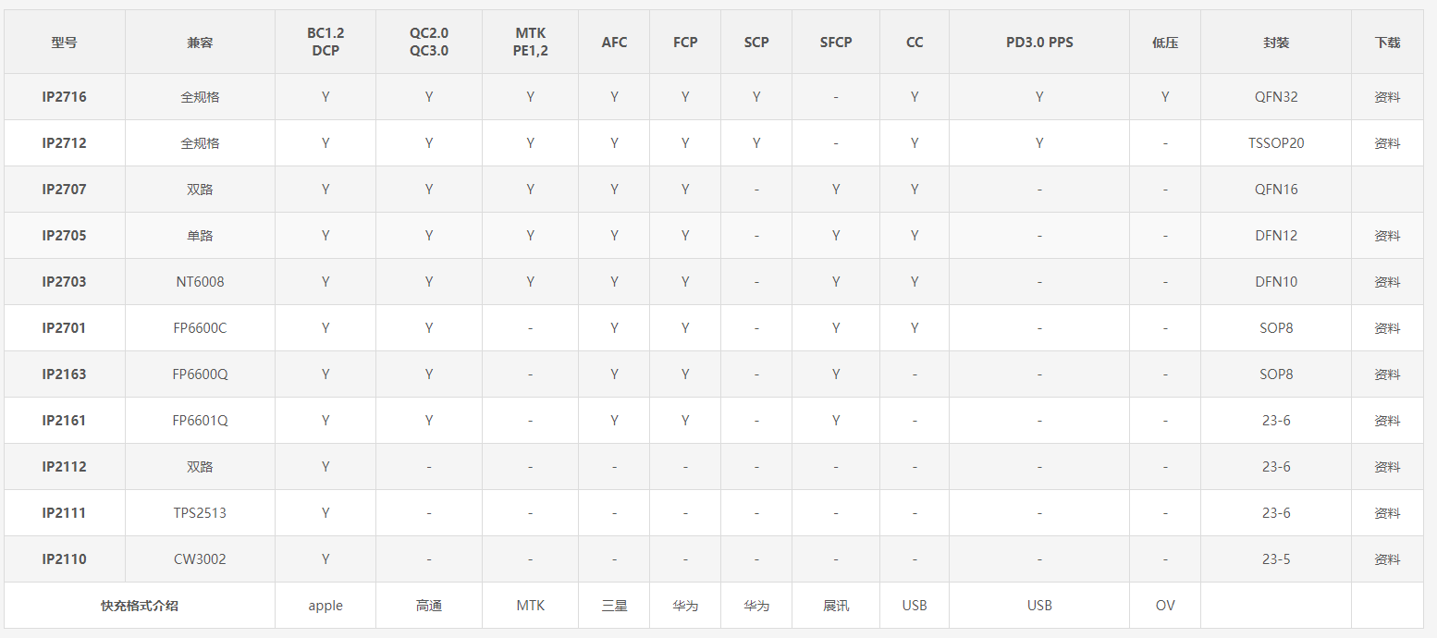Open the 资料 download link for IP2112

pyautogui.click(x=1387, y=467)
